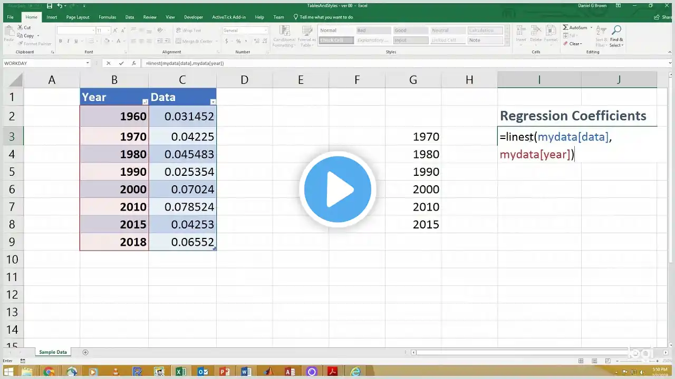Expand the formula bar
Screen dimensions: 675x379
tap(669, 63)
